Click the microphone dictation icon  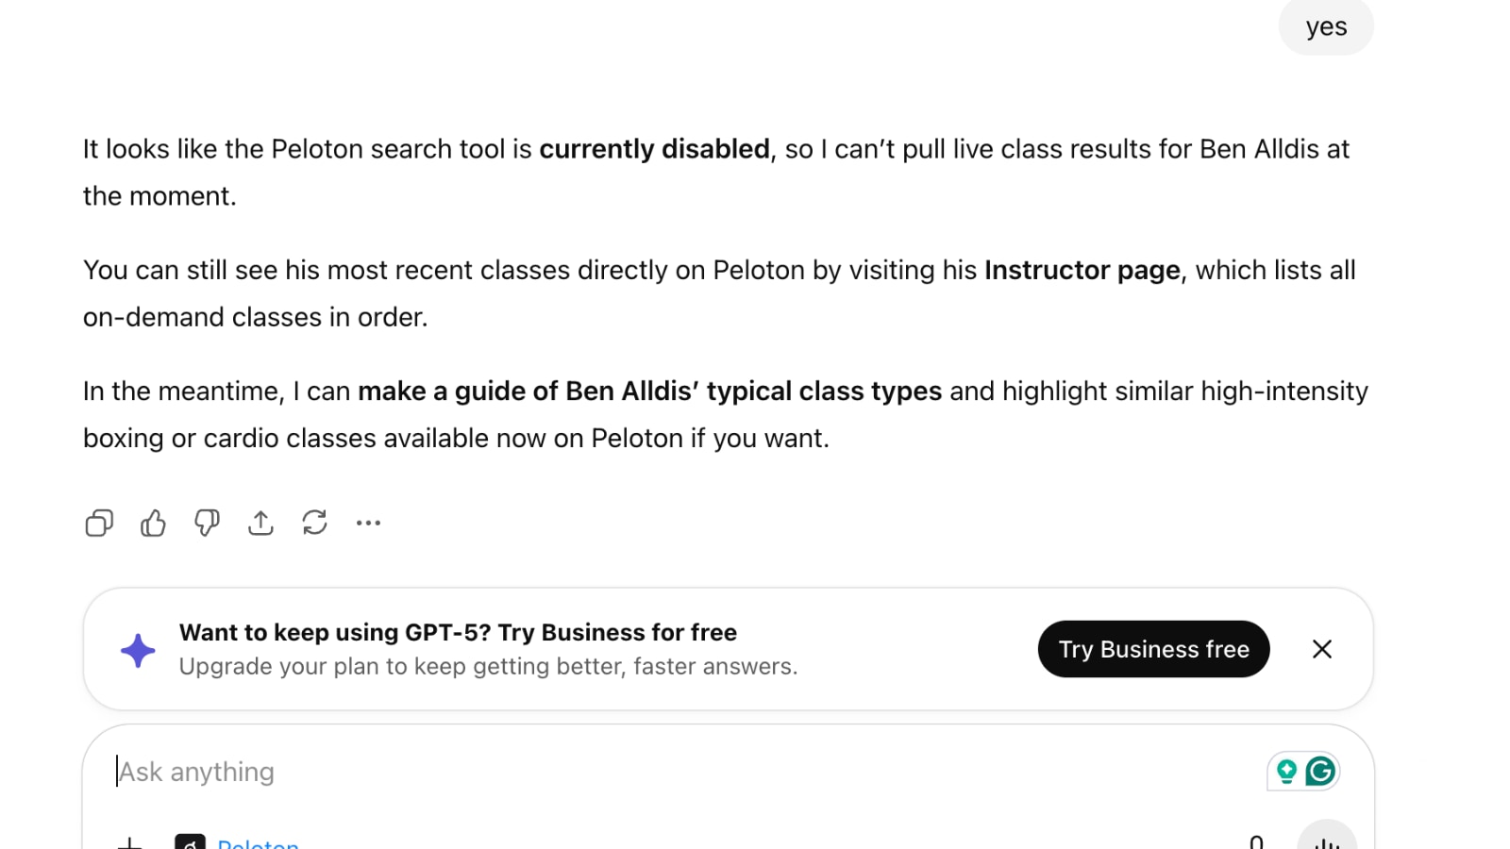click(x=1256, y=842)
